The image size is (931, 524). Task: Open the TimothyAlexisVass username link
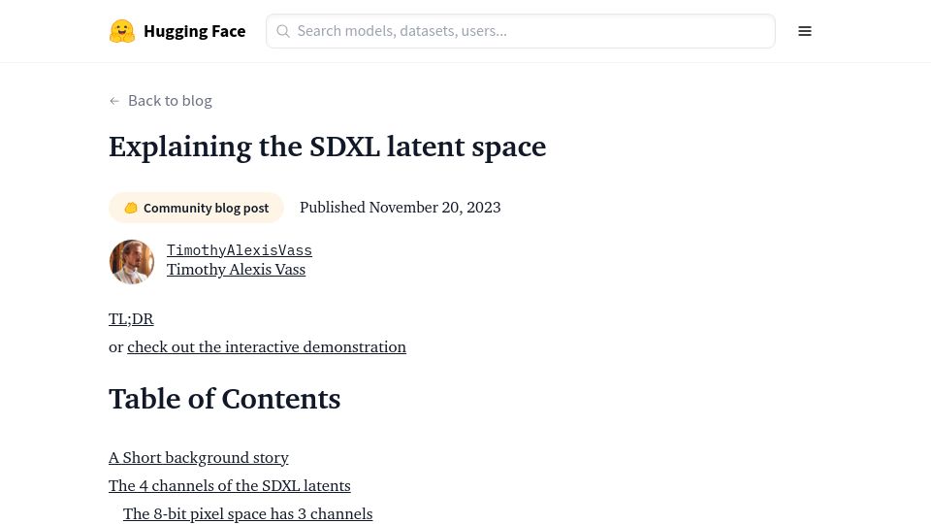point(240,250)
